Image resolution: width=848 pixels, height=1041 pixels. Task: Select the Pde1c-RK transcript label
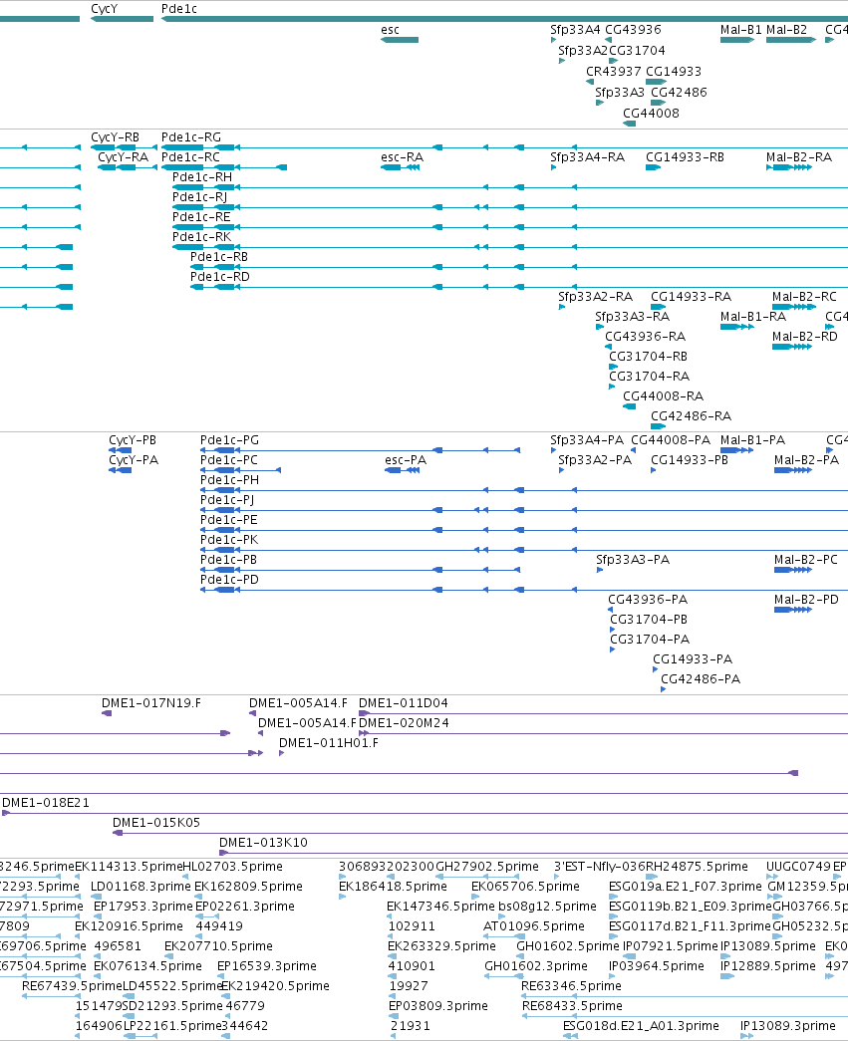point(202,236)
